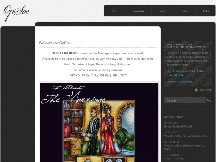This screenshot has height=162, width=216.
Task: Click the underlined WILL word
Action: pos(108,76)
